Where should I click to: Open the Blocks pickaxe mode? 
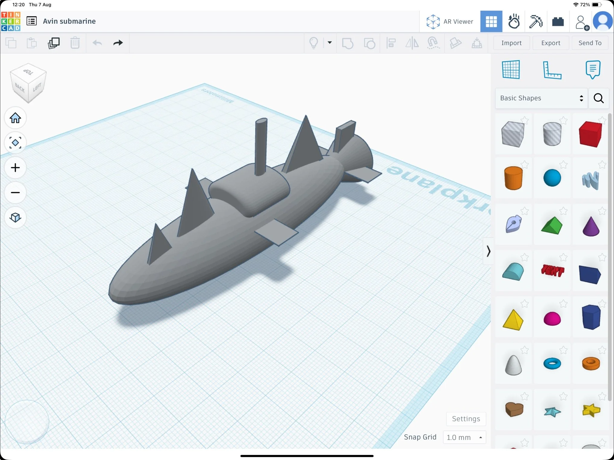tap(536, 22)
